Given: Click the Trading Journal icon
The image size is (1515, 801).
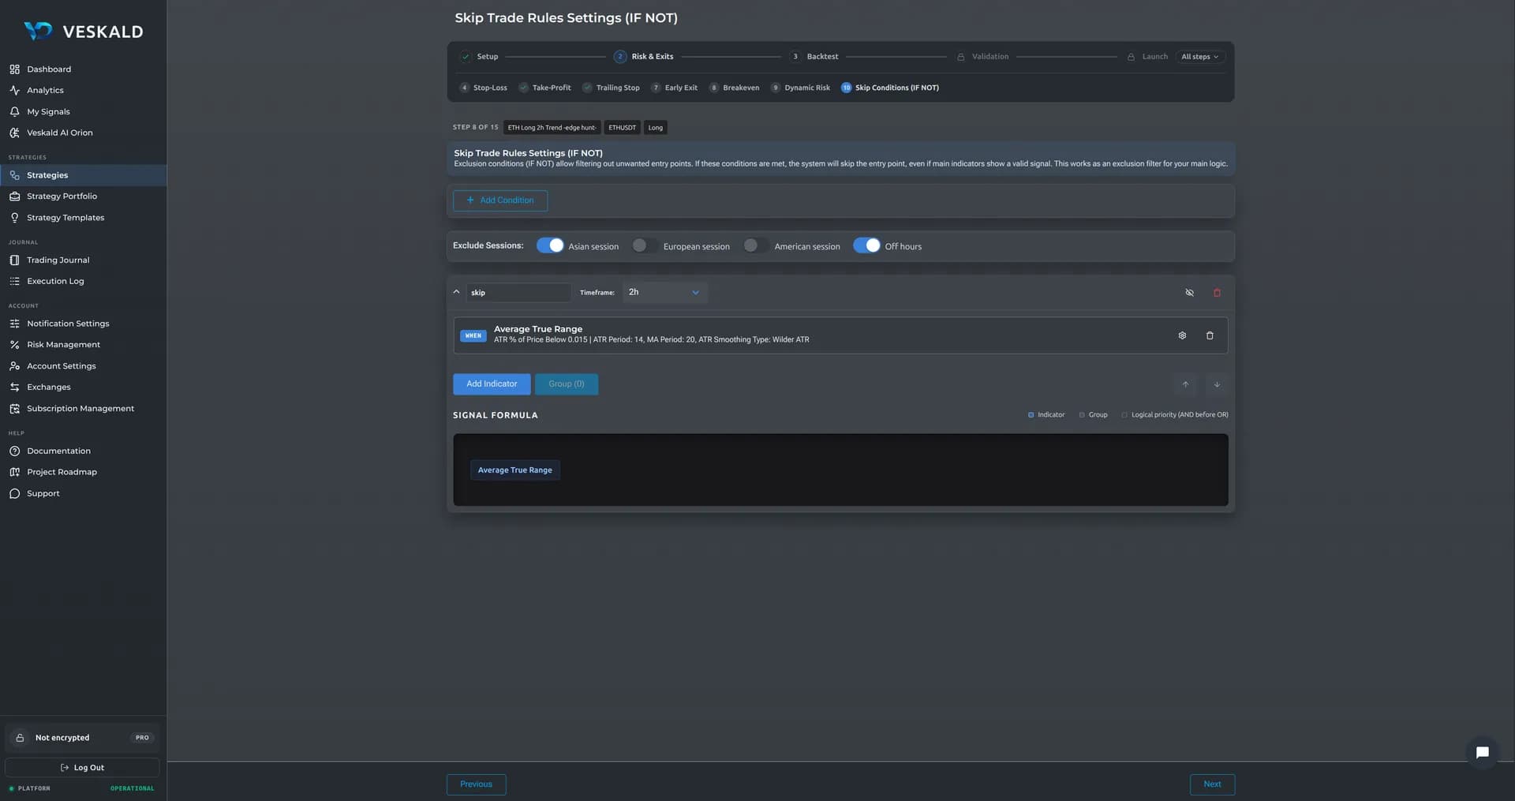Looking at the screenshot, I should point(14,260).
